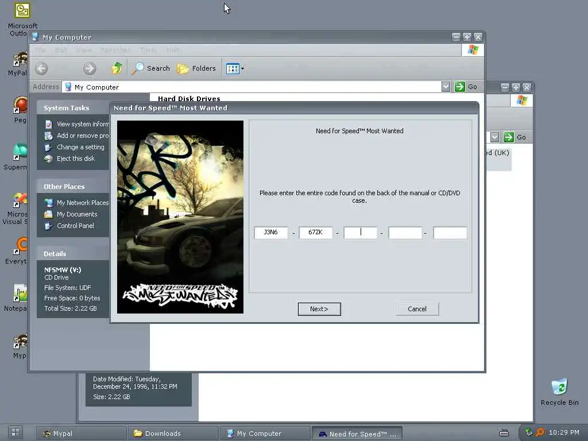This screenshot has height=441, width=588.
Task: Click the NFSMW (V:) details label
Action: [x=63, y=270]
